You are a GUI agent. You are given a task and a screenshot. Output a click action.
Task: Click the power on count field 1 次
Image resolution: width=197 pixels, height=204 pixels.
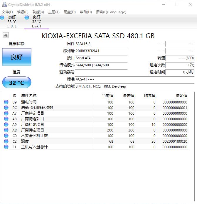tap(180, 65)
